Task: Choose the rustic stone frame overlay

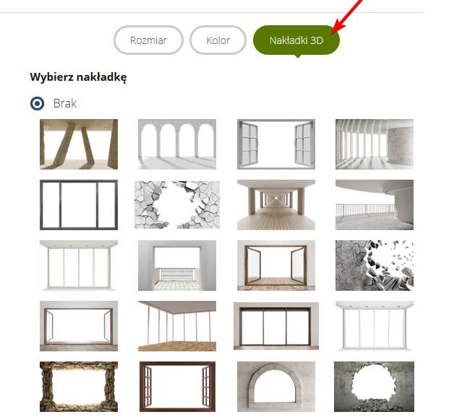Action: coord(79,387)
